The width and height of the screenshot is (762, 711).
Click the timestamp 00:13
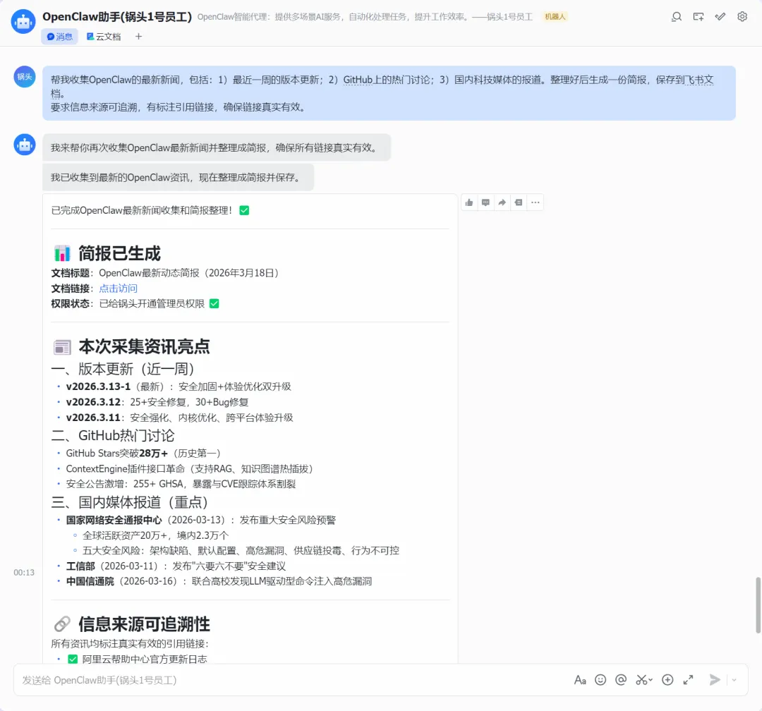click(x=24, y=573)
